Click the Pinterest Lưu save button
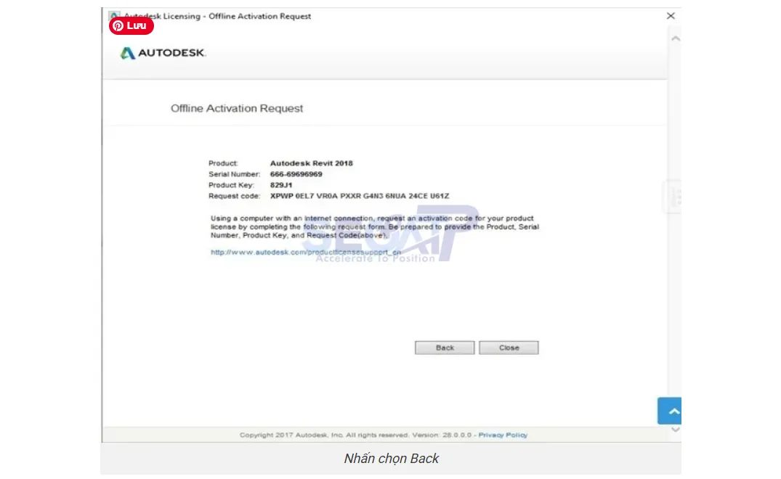This screenshot has width=781, height=479. (131, 25)
